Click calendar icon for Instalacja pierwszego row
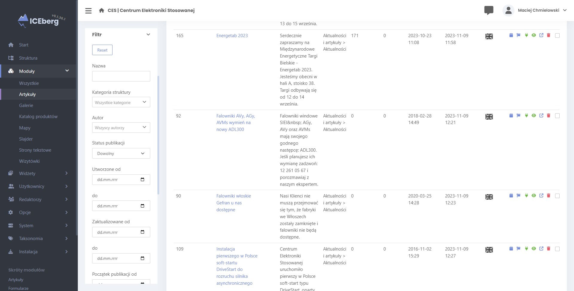 pos(511,249)
